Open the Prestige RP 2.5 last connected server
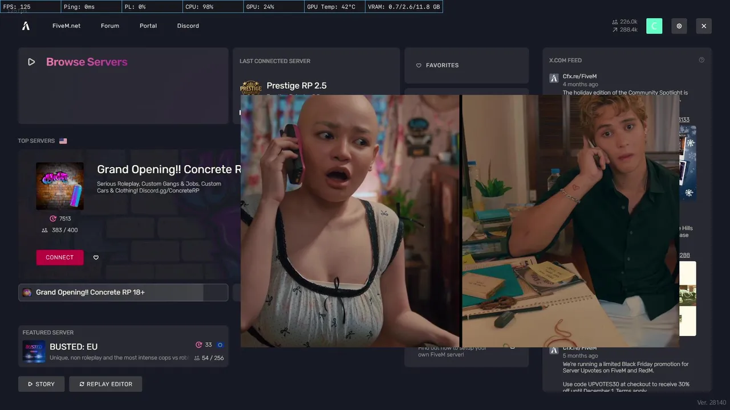Image resolution: width=730 pixels, height=410 pixels. (297, 85)
